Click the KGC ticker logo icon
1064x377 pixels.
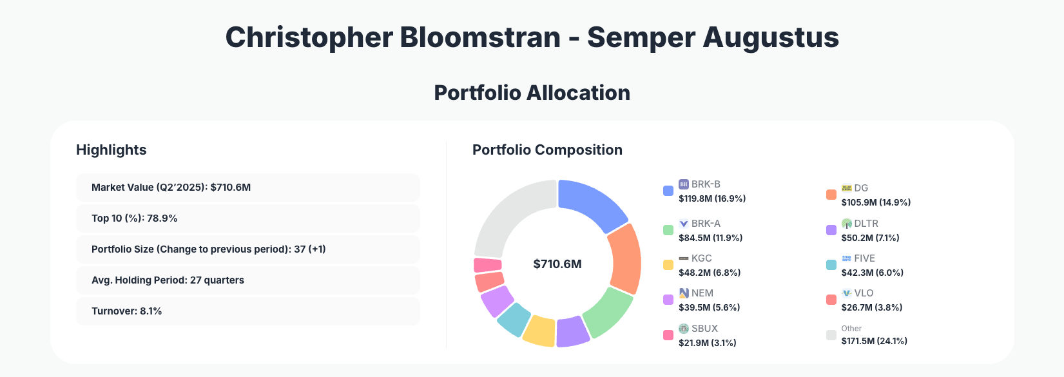pos(684,258)
